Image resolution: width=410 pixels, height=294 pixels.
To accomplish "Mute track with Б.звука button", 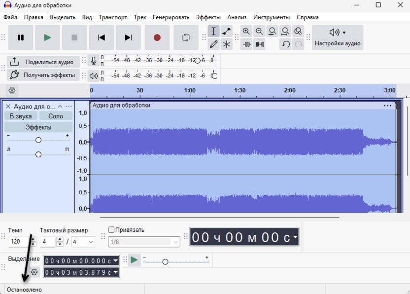I will pyautogui.click(x=21, y=116).
